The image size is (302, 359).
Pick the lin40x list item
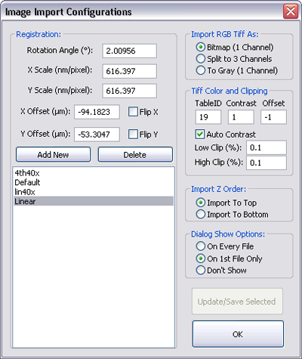tap(94, 192)
